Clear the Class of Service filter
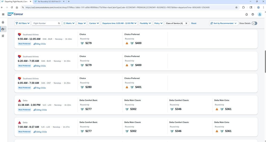The height and width of the screenshot is (142, 266). click(x=186, y=23)
